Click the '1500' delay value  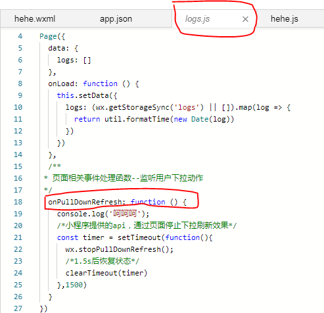(x=74, y=285)
